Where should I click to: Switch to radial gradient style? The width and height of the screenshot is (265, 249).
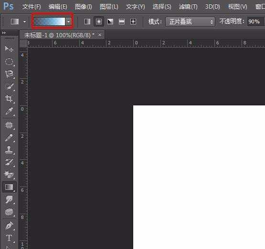[x=99, y=21]
